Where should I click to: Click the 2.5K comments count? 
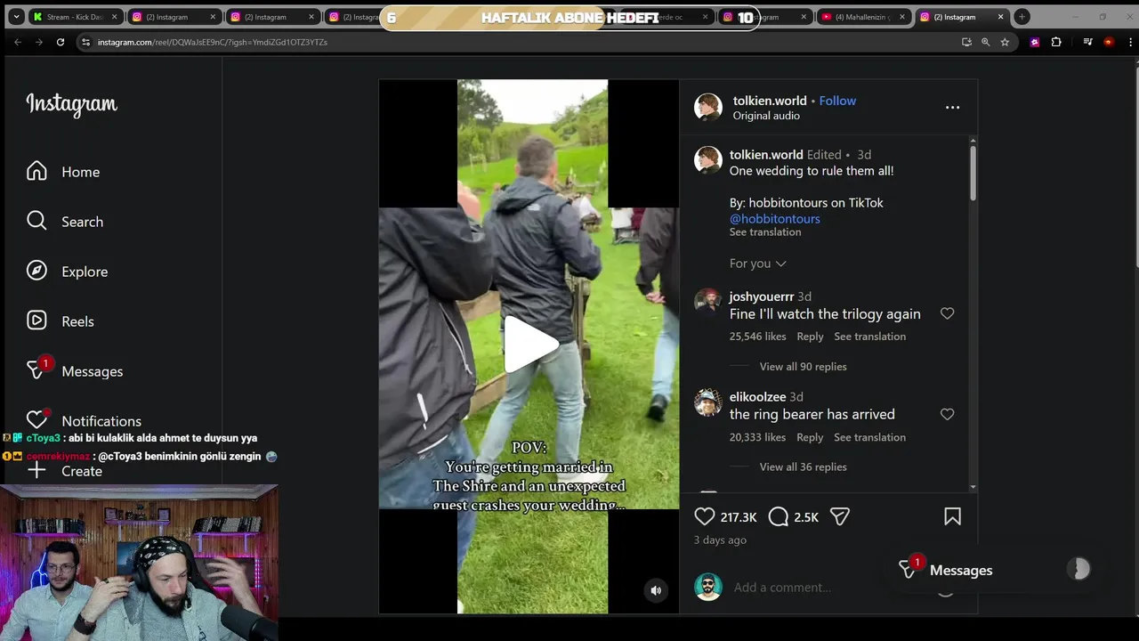806,517
